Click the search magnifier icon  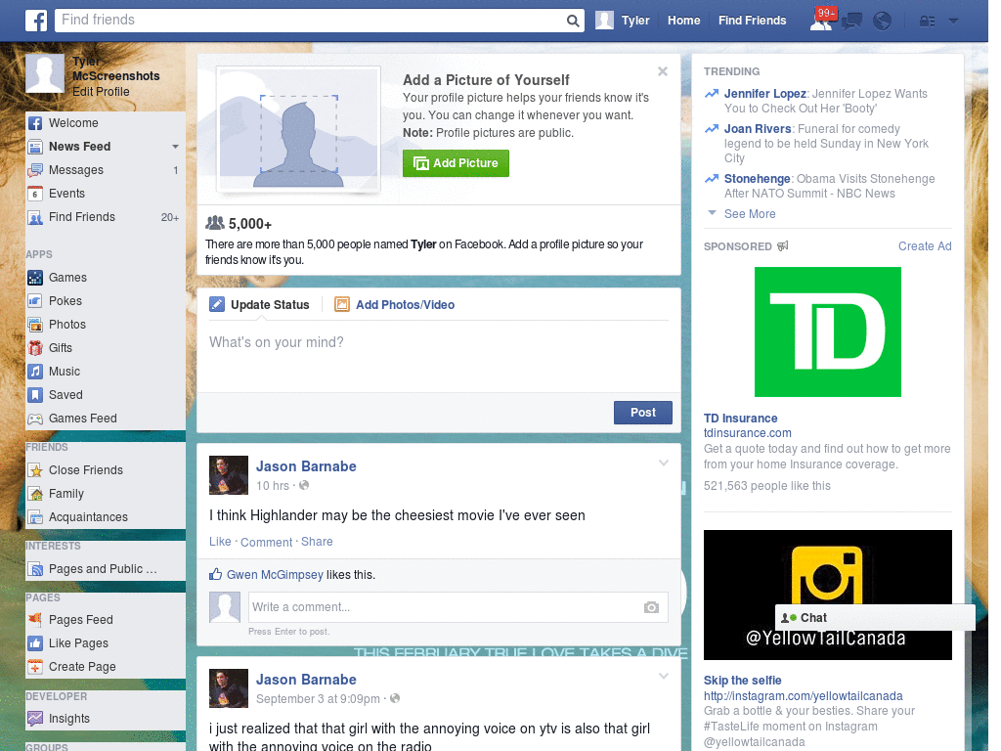(573, 22)
